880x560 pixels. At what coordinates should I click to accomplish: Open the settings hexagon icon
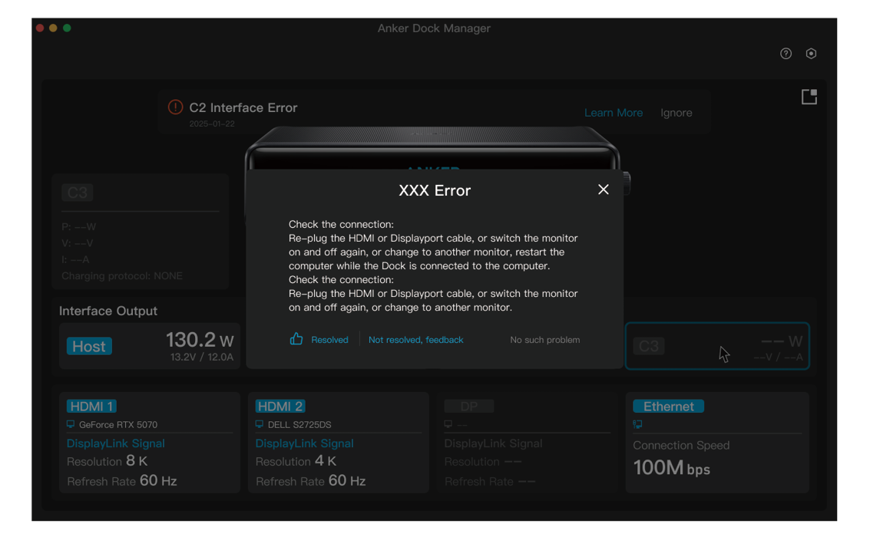pyautogui.click(x=811, y=53)
